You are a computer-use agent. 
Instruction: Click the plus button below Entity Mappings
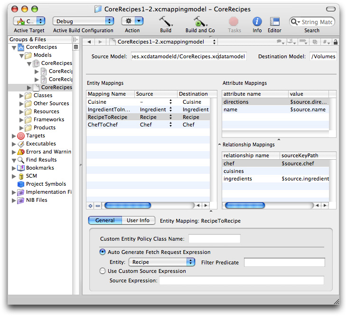(x=90, y=206)
